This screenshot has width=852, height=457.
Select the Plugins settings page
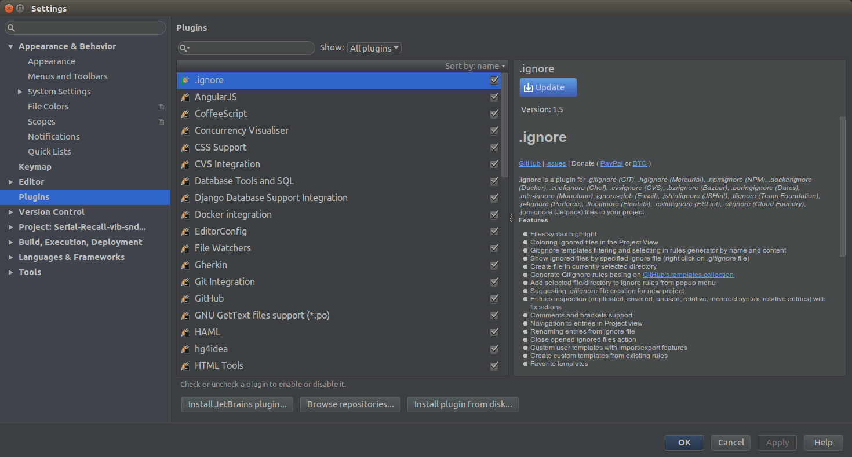pyautogui.click(x=85, y=197)
